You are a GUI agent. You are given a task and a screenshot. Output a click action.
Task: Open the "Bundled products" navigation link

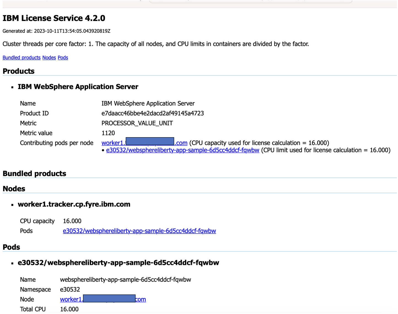point(21,58)
